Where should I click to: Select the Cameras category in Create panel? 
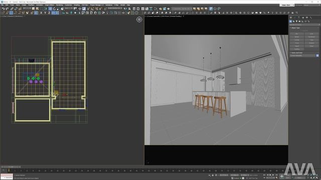299,21
